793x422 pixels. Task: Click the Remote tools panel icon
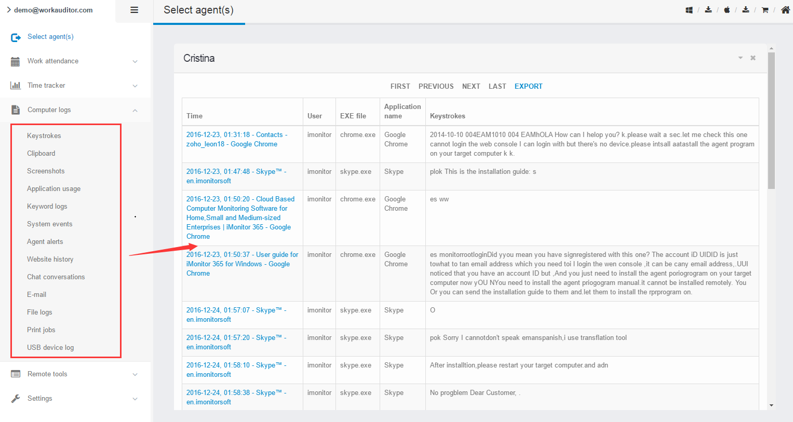(16, 374)
